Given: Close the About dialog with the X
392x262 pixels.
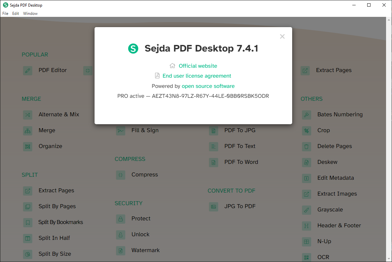Looking at the screenshot, I should tap(282, 36).
